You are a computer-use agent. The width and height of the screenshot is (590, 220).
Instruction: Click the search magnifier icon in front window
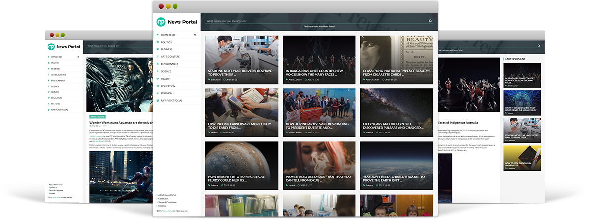pos(430,21)
